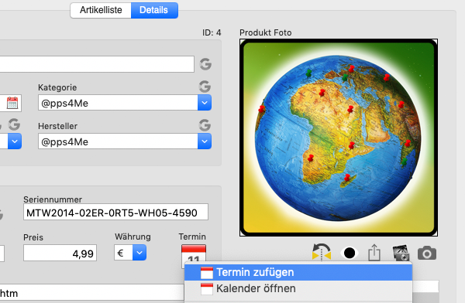This screenshot has width=465, height=303.
Task: Click the Google icon above Kategorie dropdown
Action: (205, 87)
